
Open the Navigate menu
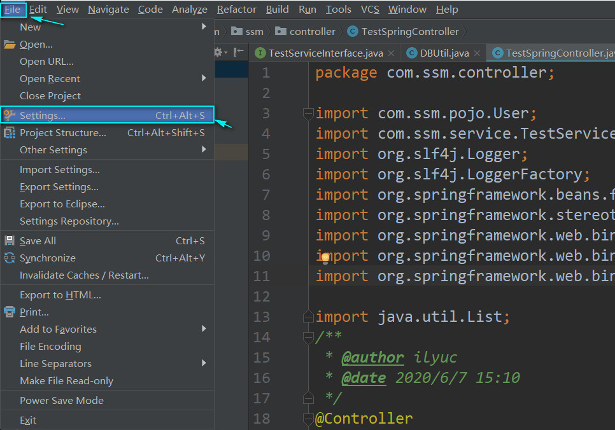tap(108, 10)
